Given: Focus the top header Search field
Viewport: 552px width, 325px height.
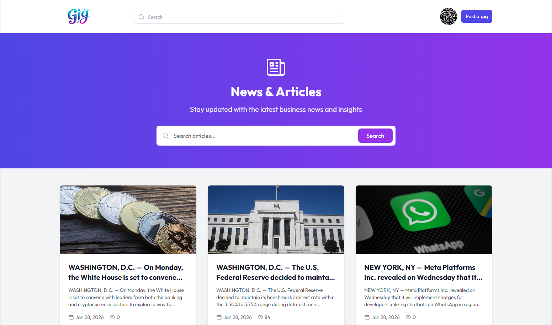Looking at the screenshot, I should pyautogui.click(x=239, y=17).
